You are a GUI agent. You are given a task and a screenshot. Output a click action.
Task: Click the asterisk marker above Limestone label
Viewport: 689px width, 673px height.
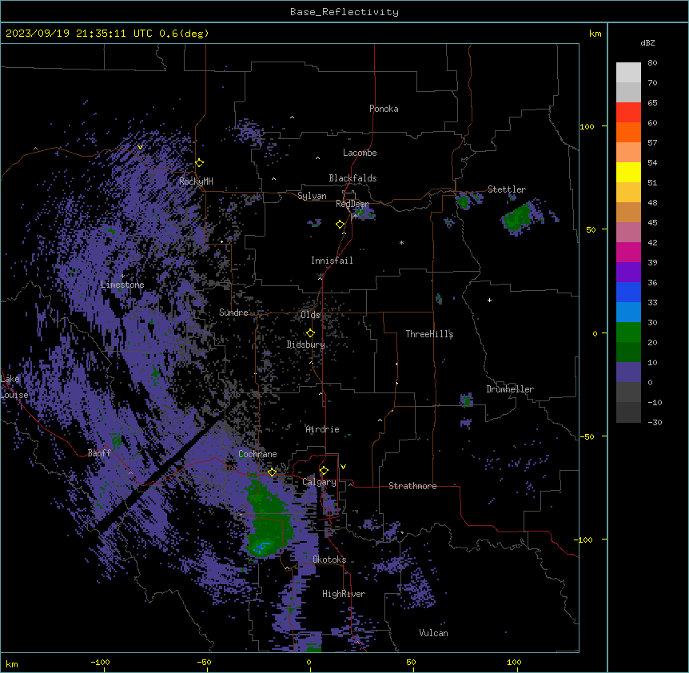click(122, 277)
